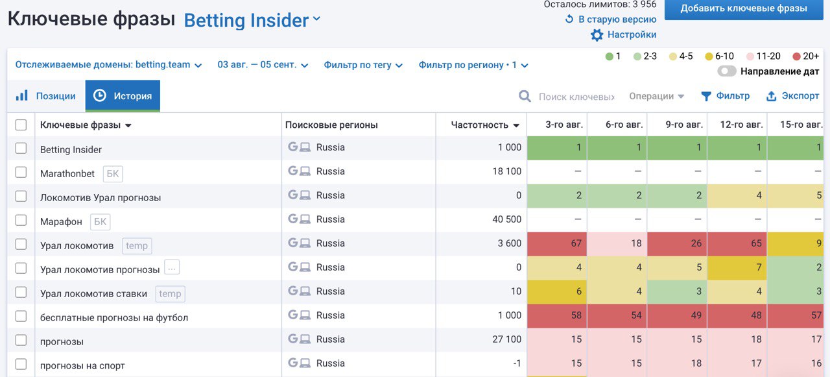Viewport: 830px width, 377px height.
Task: Click the БК tag next to Marathonbet
Action: pyautogui.click(x=112, y=174)
